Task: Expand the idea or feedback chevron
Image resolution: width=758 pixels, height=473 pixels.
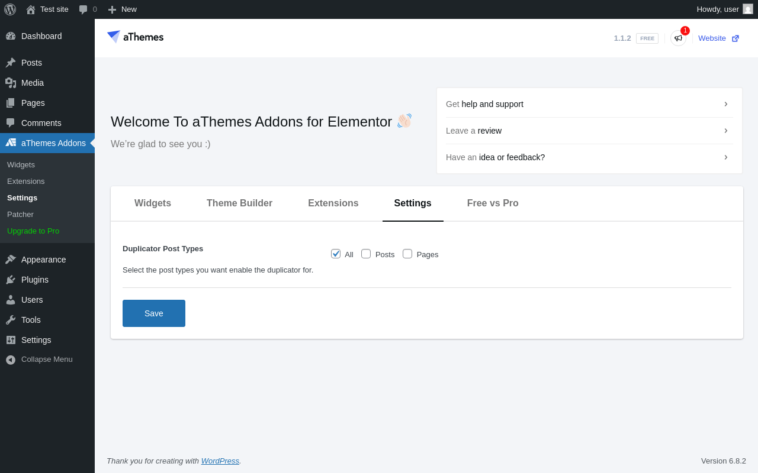Action: point(725,157)
